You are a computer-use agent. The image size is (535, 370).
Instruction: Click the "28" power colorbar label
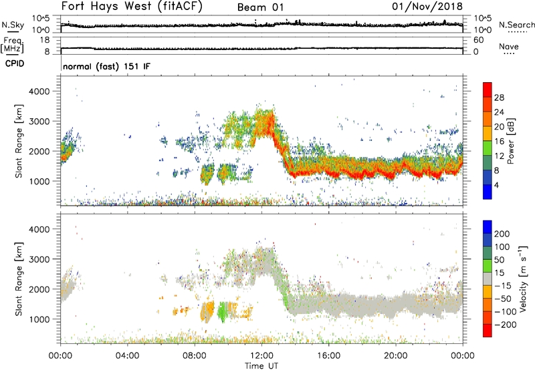coord(499,98)
